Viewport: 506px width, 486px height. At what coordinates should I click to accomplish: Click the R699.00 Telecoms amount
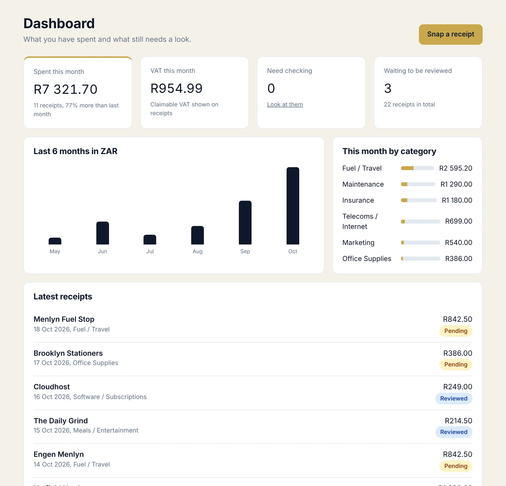[x=459, y=221]
